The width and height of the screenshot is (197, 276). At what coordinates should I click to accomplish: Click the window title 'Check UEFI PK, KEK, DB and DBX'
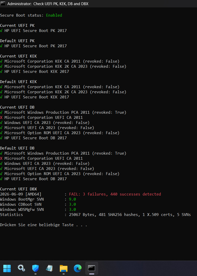pos(61,4)
